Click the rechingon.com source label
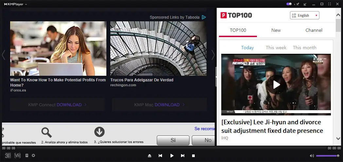The height and width of the screenshot is (162, 343). pos(123,85)
